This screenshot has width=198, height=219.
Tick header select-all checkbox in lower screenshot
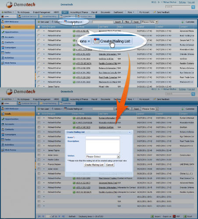tap(39, 114)
